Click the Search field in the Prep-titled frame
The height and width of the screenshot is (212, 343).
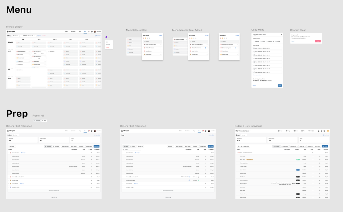tap(132, 149)
